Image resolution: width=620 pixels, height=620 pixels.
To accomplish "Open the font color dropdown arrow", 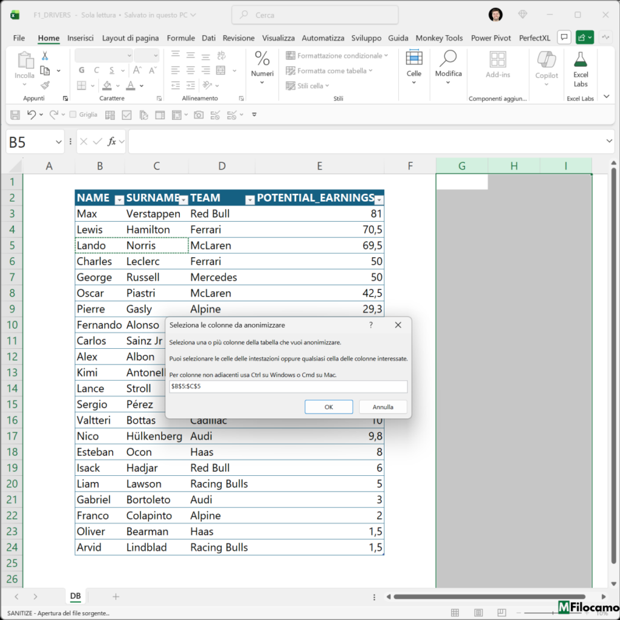I will pos(142,86).
